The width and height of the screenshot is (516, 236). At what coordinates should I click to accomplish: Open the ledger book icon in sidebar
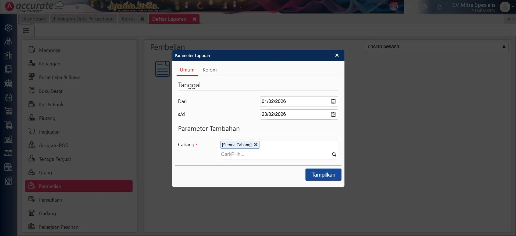point(8,69)
